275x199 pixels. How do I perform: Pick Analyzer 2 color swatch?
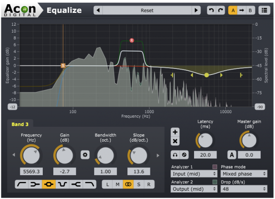pos(215,182)
